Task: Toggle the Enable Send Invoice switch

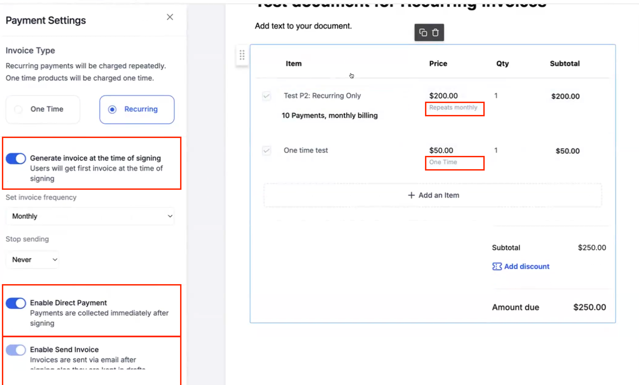Action: pyautogui.click(x=16, y=350)
